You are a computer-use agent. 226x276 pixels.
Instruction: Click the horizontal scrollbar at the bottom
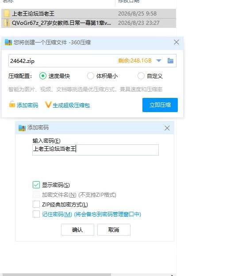[x=57, y=275]
